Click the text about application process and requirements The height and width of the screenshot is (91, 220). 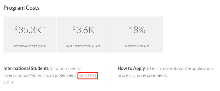pyautogui.click(x=165, y=72)
